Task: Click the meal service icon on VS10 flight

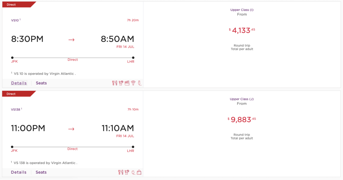Action: [114, 83]
